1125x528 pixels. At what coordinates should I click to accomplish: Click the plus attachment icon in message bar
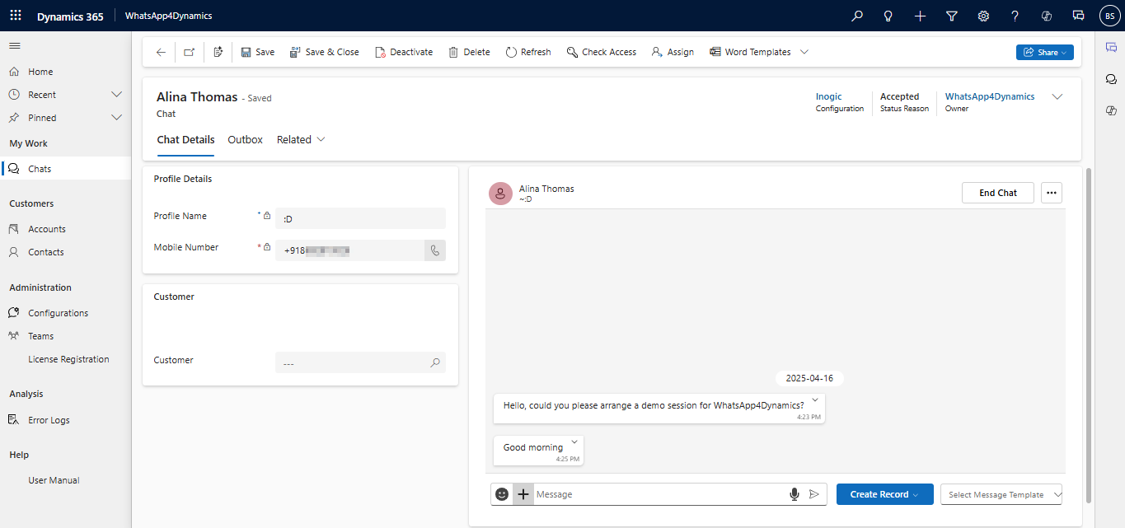pos(523,494)
